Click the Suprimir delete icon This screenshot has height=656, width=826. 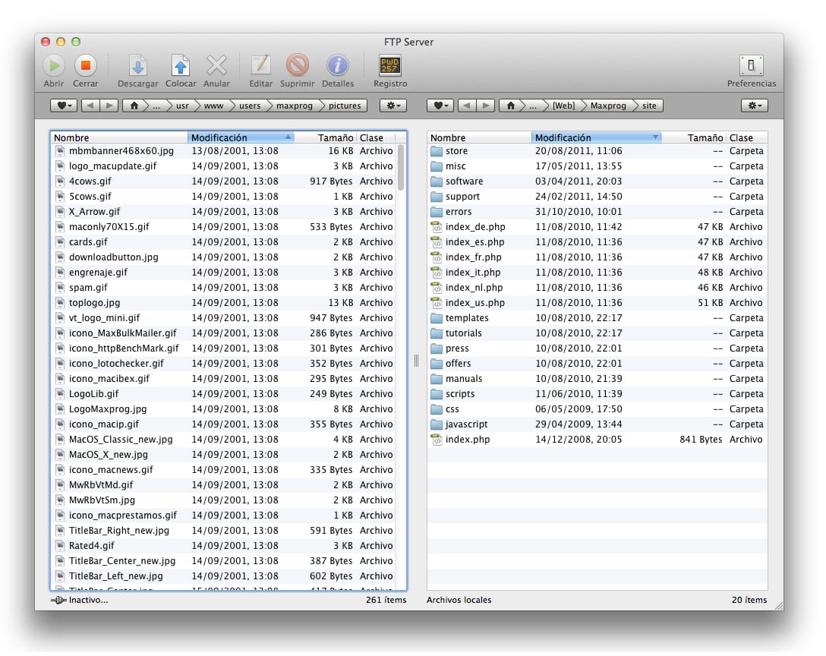297,65
